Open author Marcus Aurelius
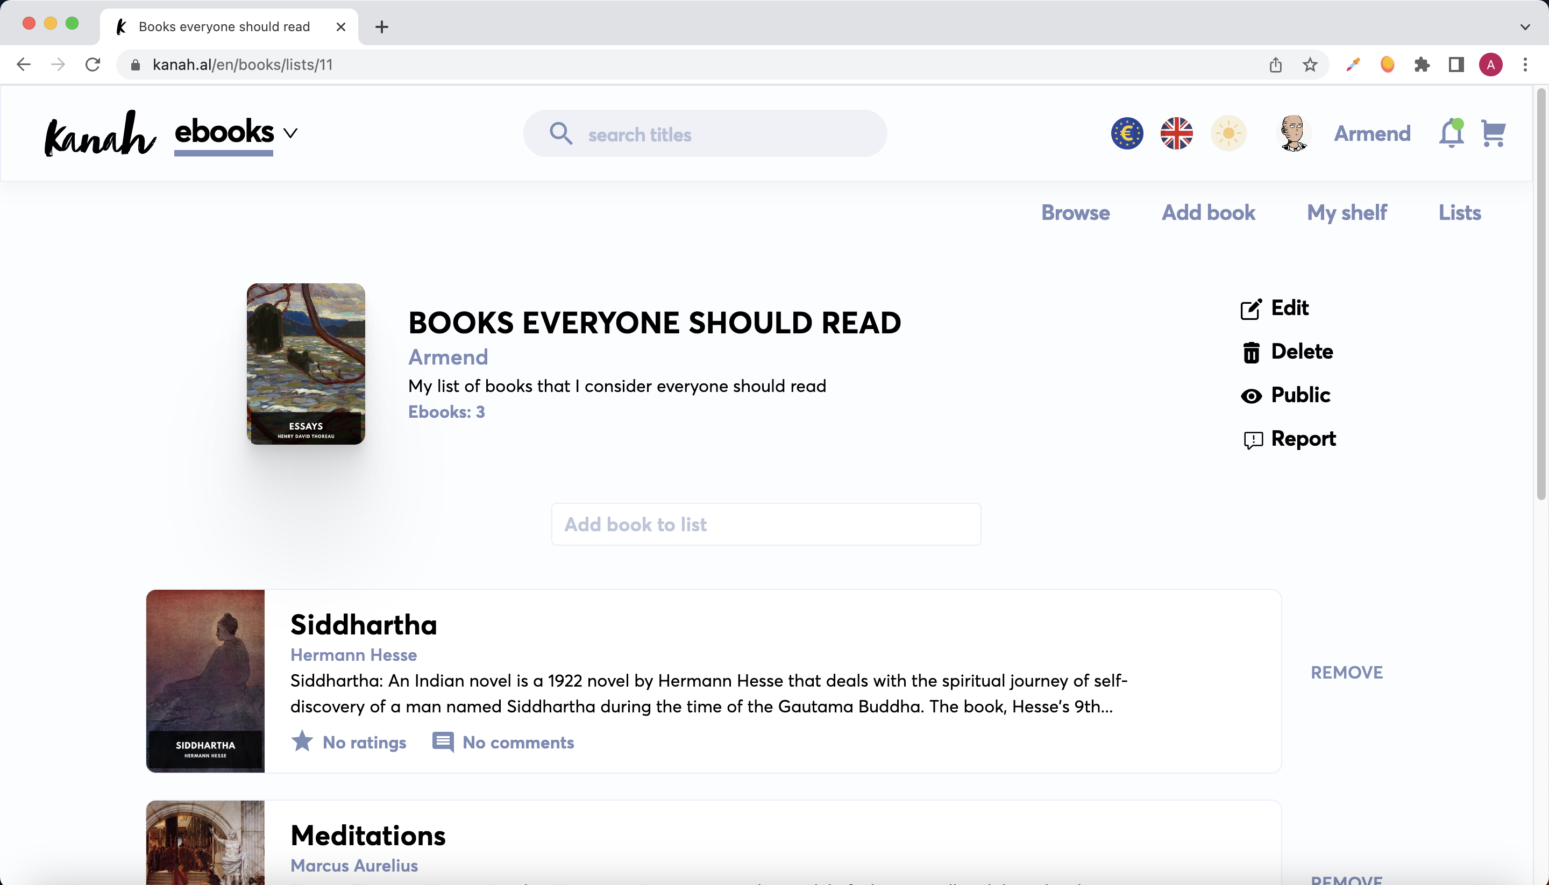The width and height of the screenshot is (1549, 885). [x=354, y=866]
